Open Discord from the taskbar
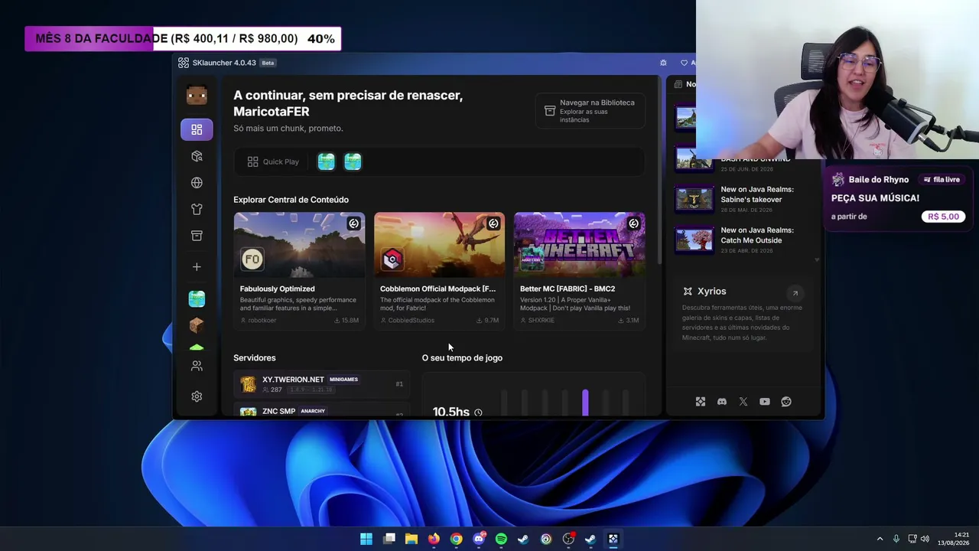Image resolution: width=979 pixels, height=551 pixels. click(x=479, y=539)
